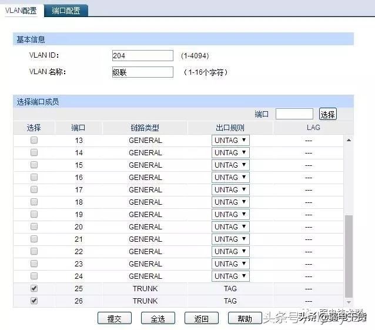Click the 出口规则 column header

230,128
